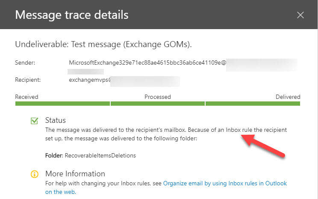Click the Processed progress bar segment
Screen dimensions: 318x199
pyautogui.click(x=157, y=103)
